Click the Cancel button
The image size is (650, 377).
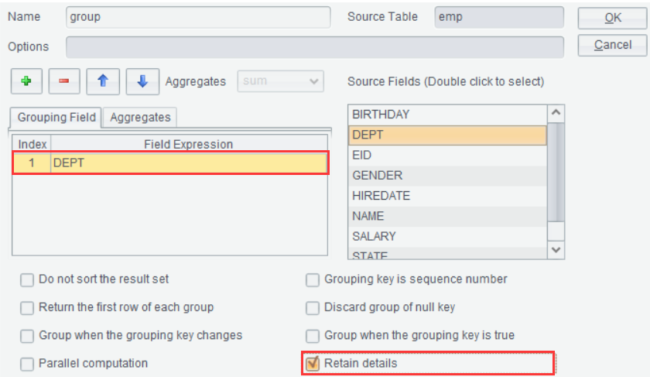click(612, 45)
